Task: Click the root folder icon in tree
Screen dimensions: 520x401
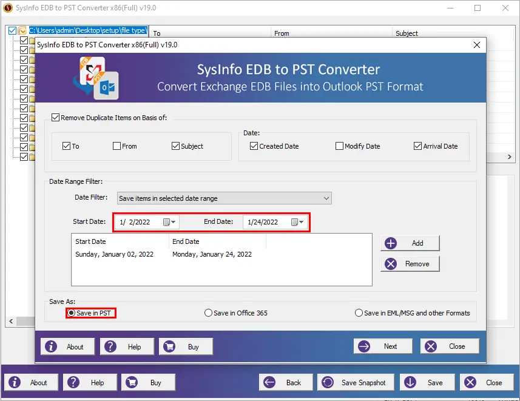Action: pyautogui.click(x=22, y=31)
